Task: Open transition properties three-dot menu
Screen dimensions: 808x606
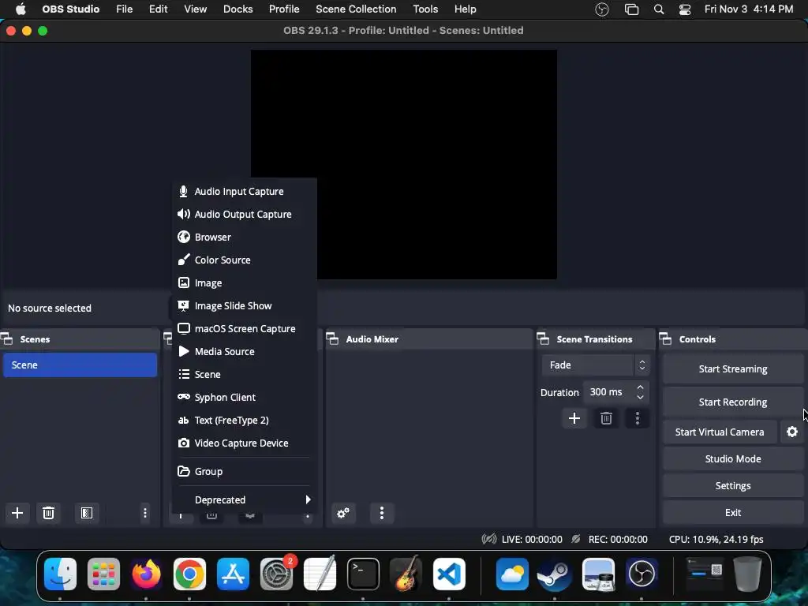Action: tap(638, 418)
